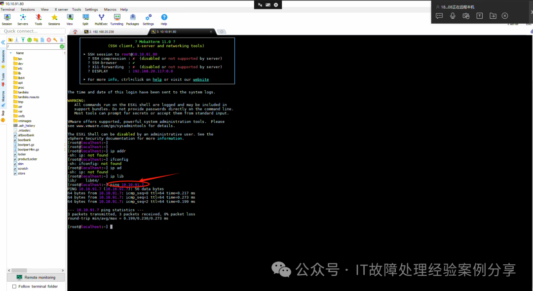Viewport: 533px width, 291px height.
Task: Refresh the SFTP folder listing
Action: coord(29,40)
